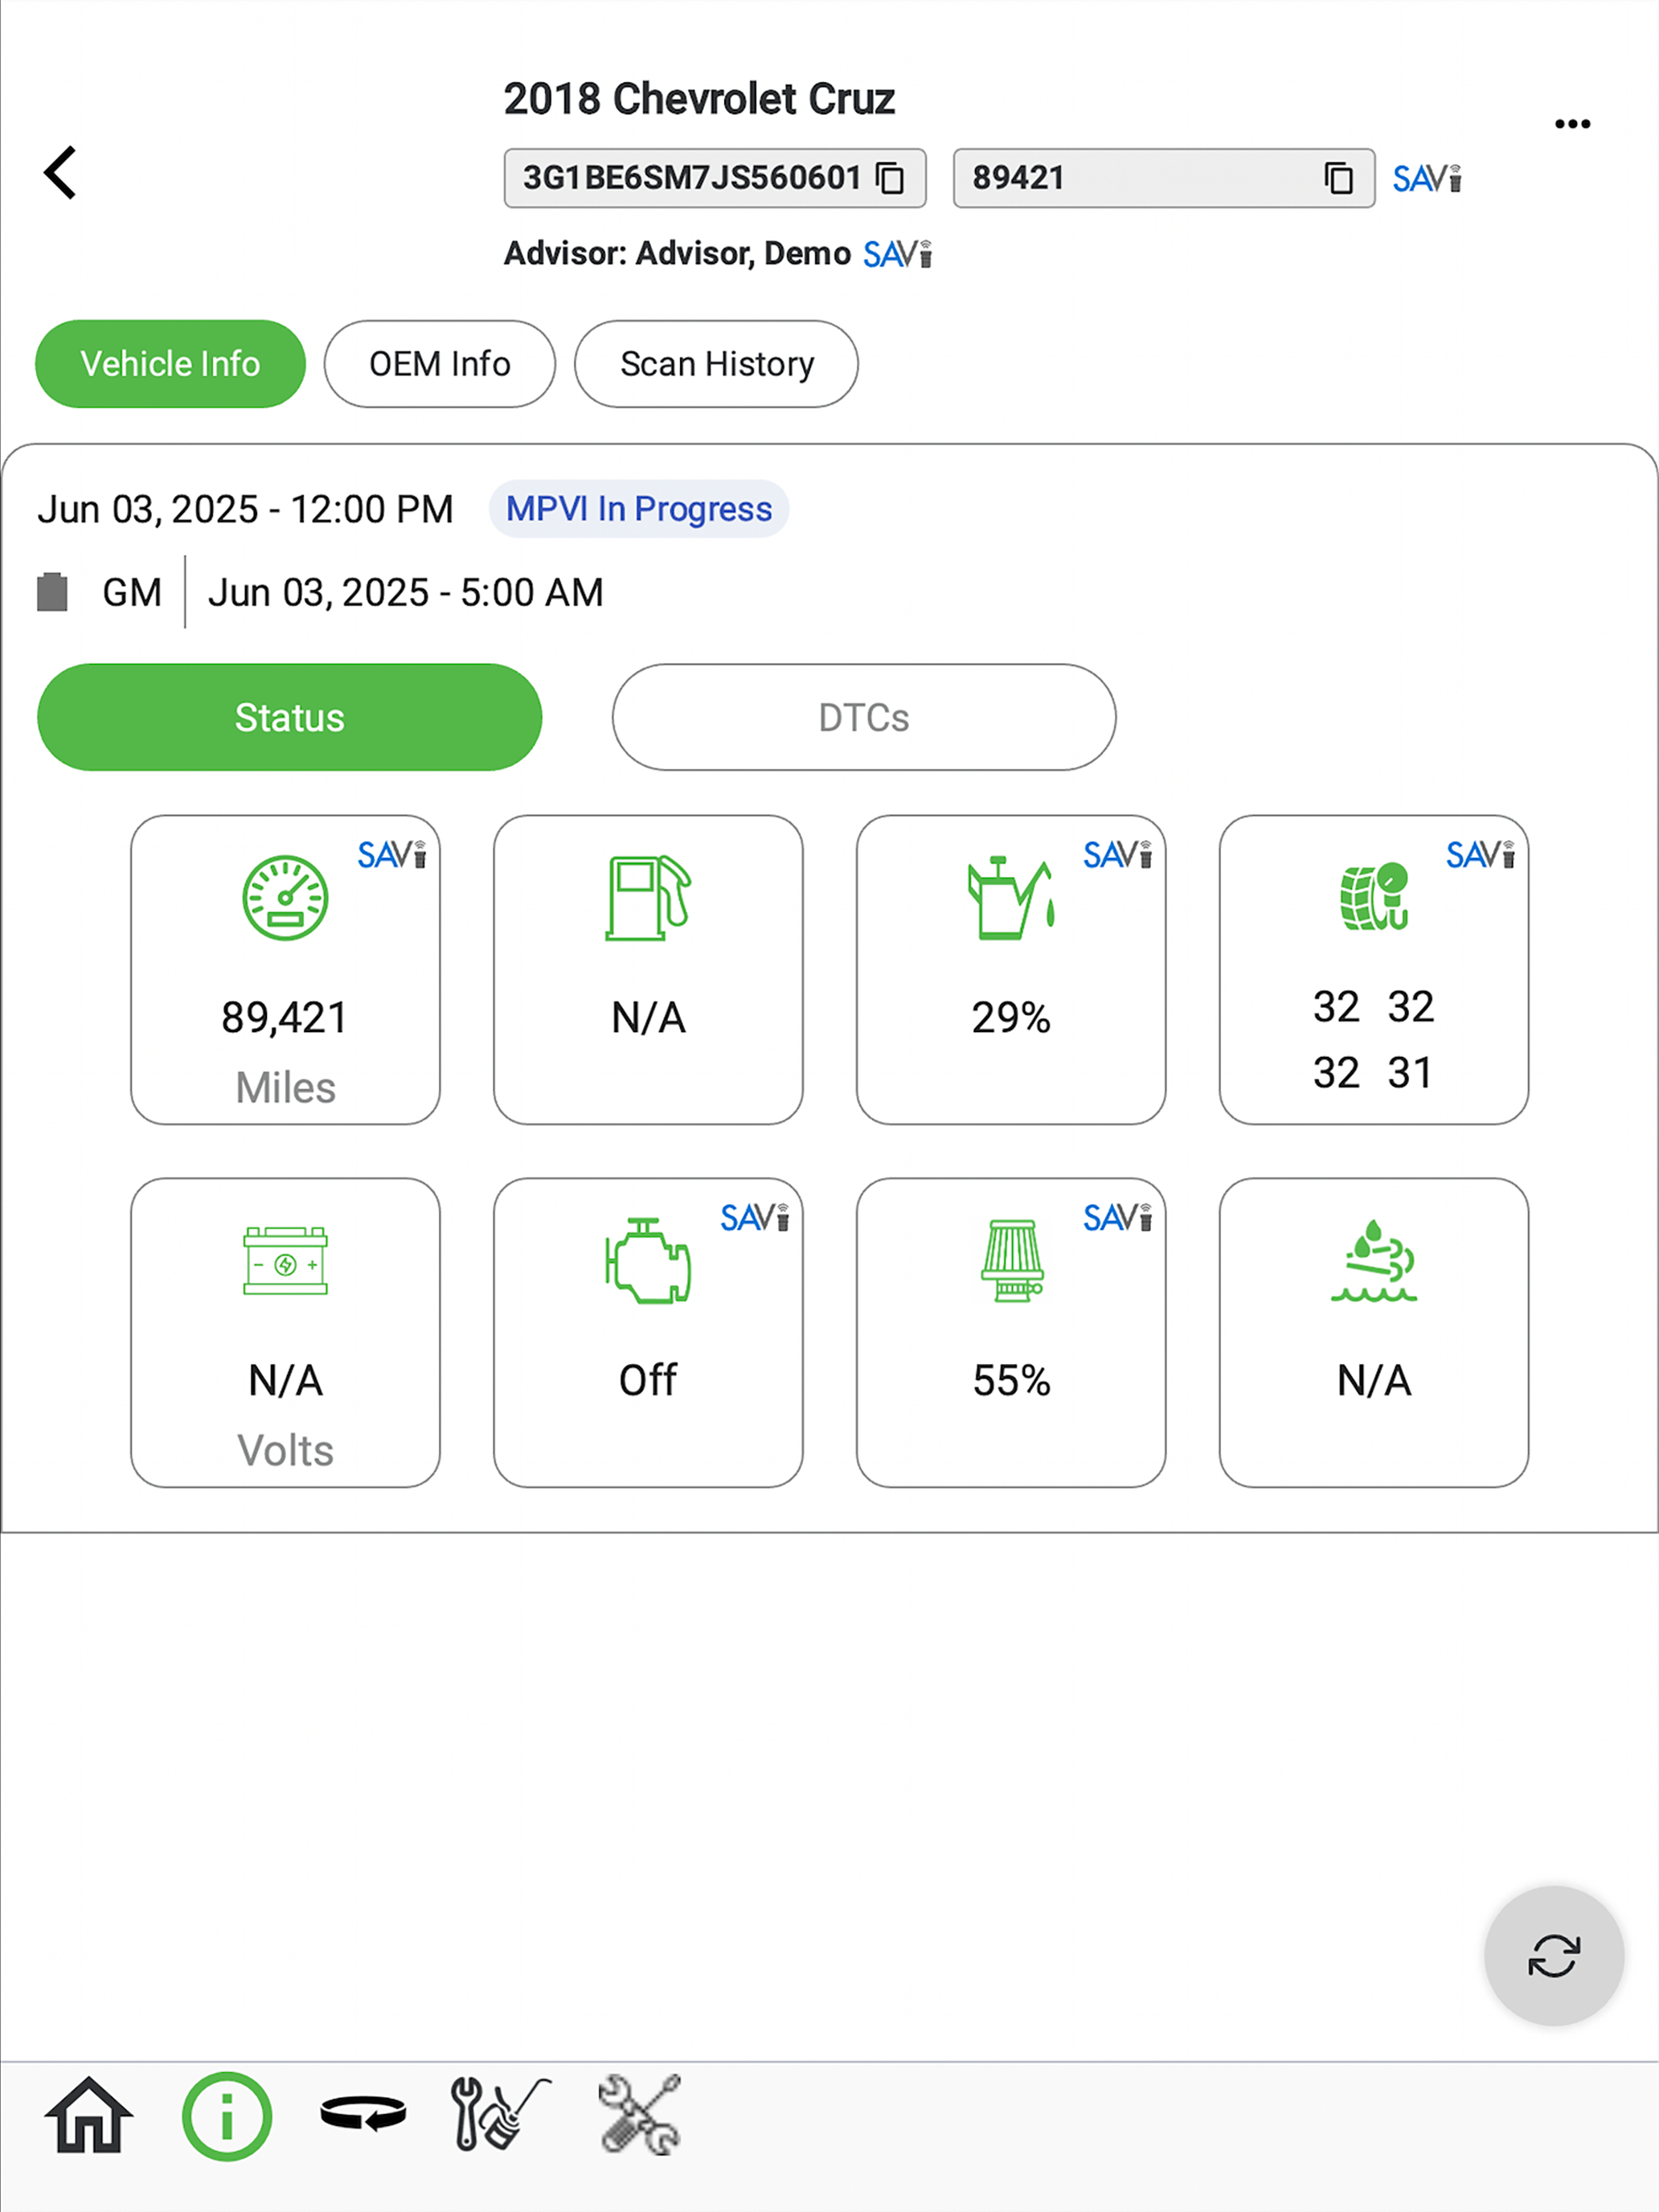Open the 360 walkaround rotate icon
1659x2212 pixels.
click(x=363, y=2113)
